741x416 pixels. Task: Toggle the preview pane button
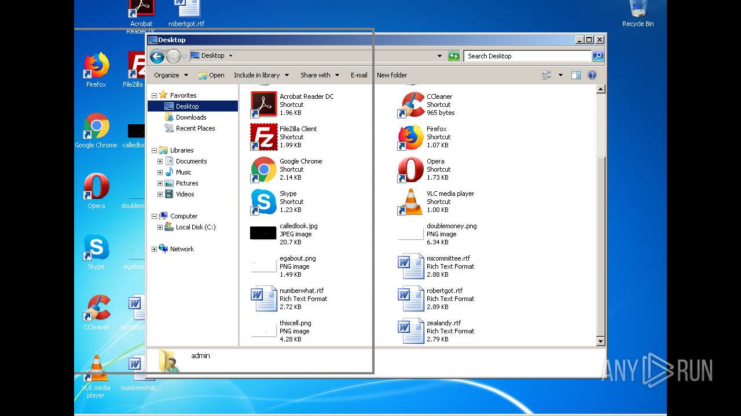pyautogui.click(x=575, y=75)
